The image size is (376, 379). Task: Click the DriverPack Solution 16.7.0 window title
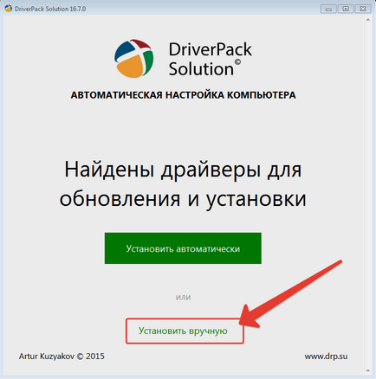(50, 9)
